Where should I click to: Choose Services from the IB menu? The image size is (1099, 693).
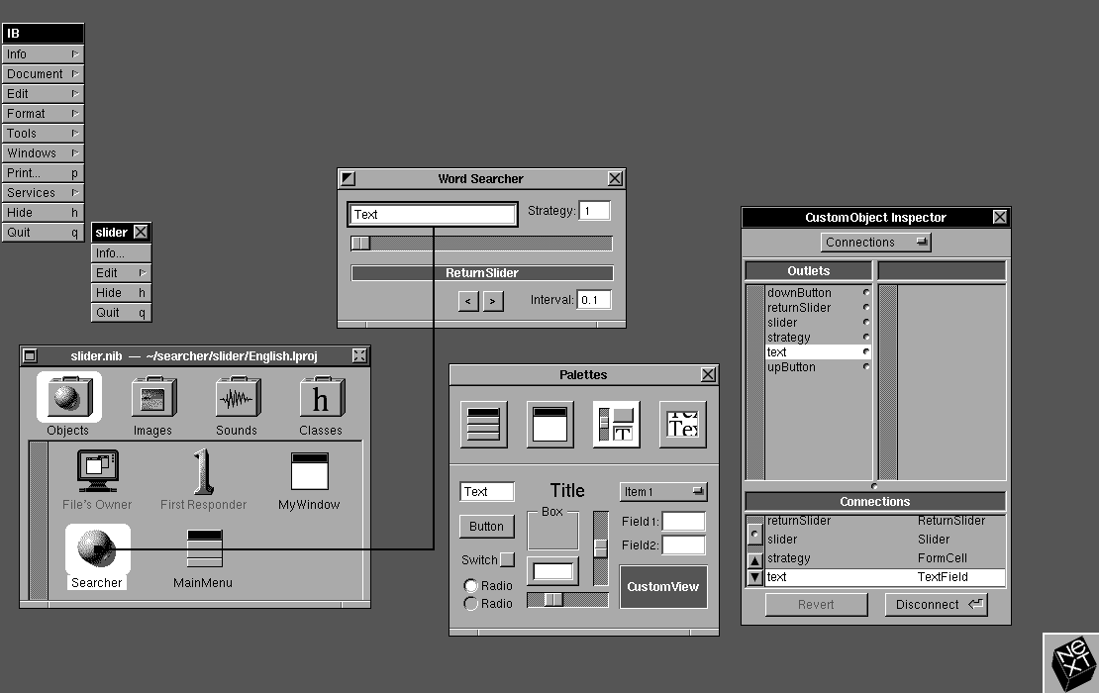point(42,193)
